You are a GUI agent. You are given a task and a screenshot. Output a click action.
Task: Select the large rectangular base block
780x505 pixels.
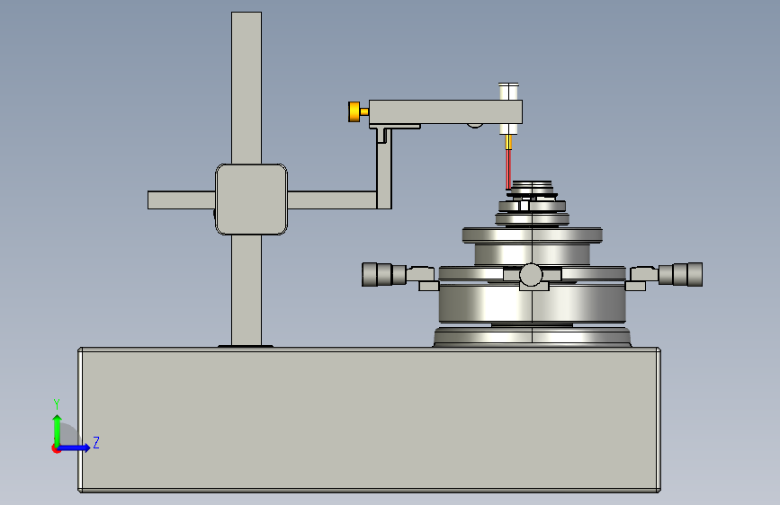(x=369, y=420)
